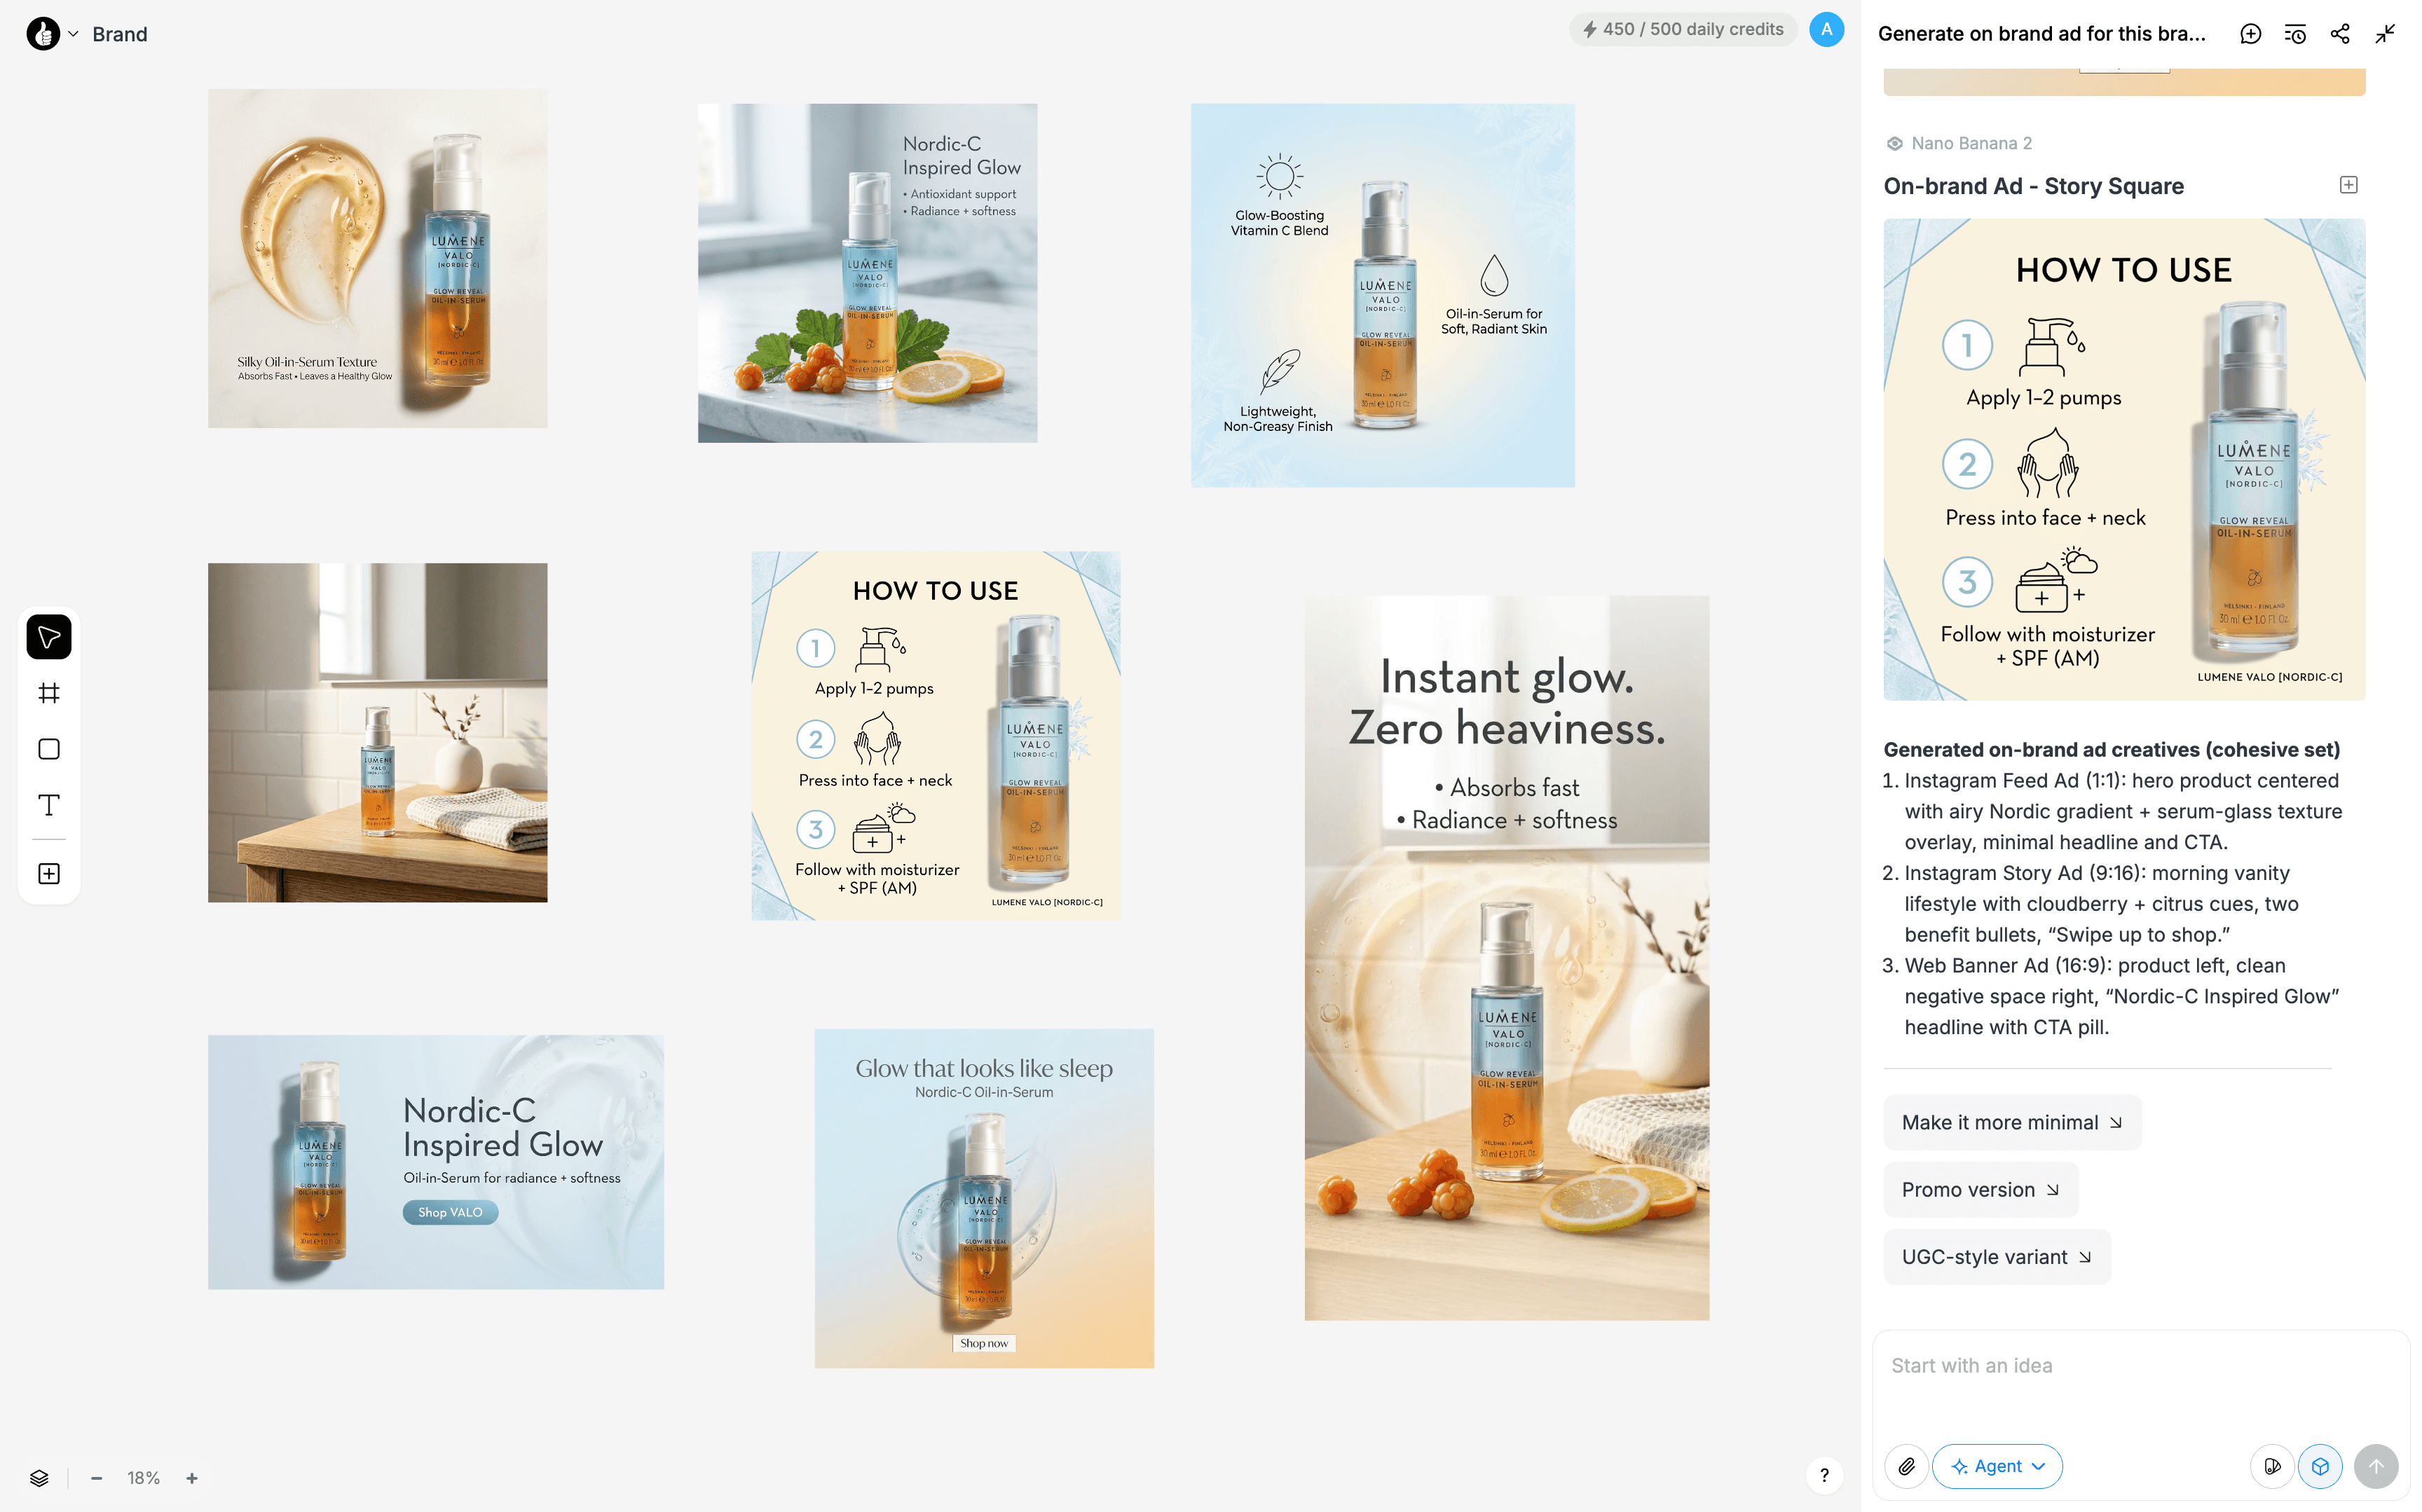This screenshot has height=1512, width=2422.
Task: Click the zoom in plus button
Action: 192,1478
